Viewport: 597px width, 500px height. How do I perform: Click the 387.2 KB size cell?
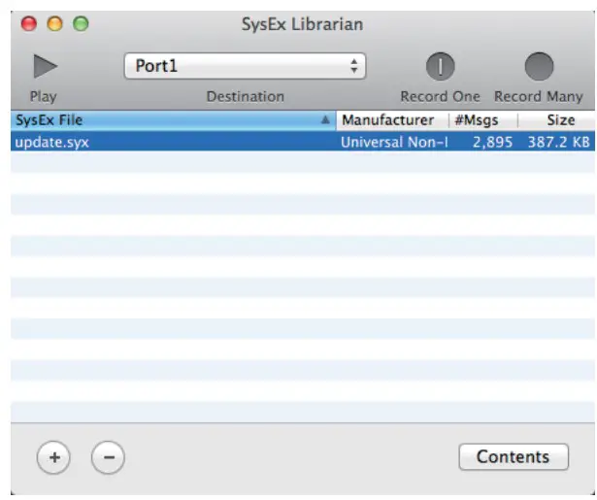[558, 143]
